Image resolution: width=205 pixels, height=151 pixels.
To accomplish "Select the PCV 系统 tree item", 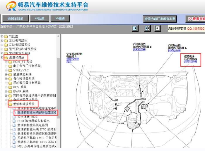I will tap(20, 87).
